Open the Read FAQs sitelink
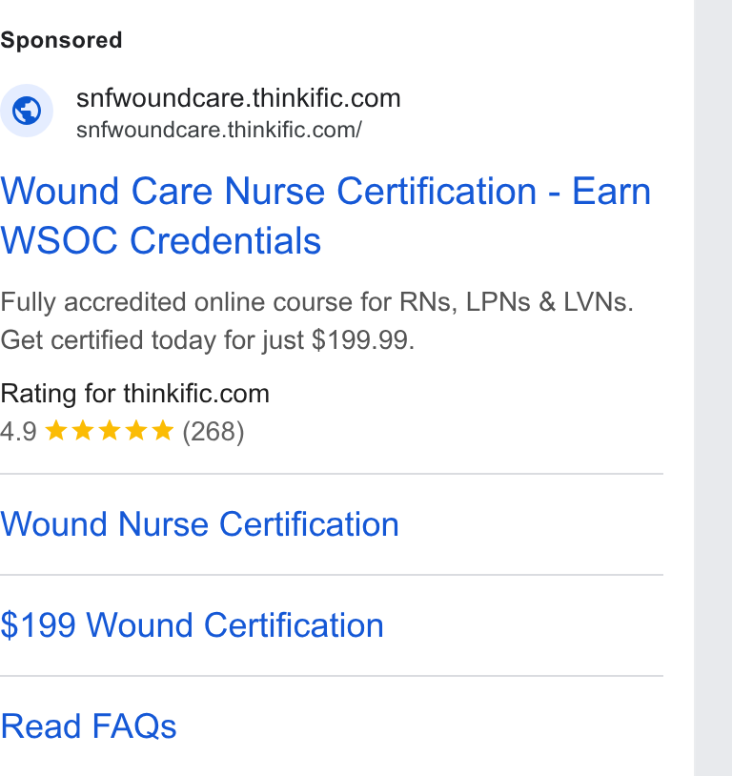 89,726
